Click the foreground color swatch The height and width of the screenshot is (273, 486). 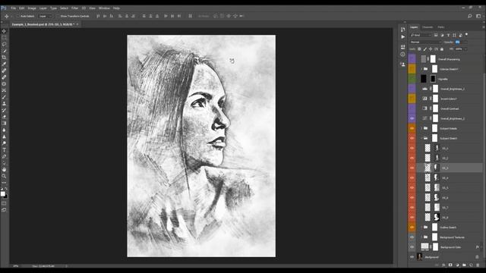pos(3,193)
